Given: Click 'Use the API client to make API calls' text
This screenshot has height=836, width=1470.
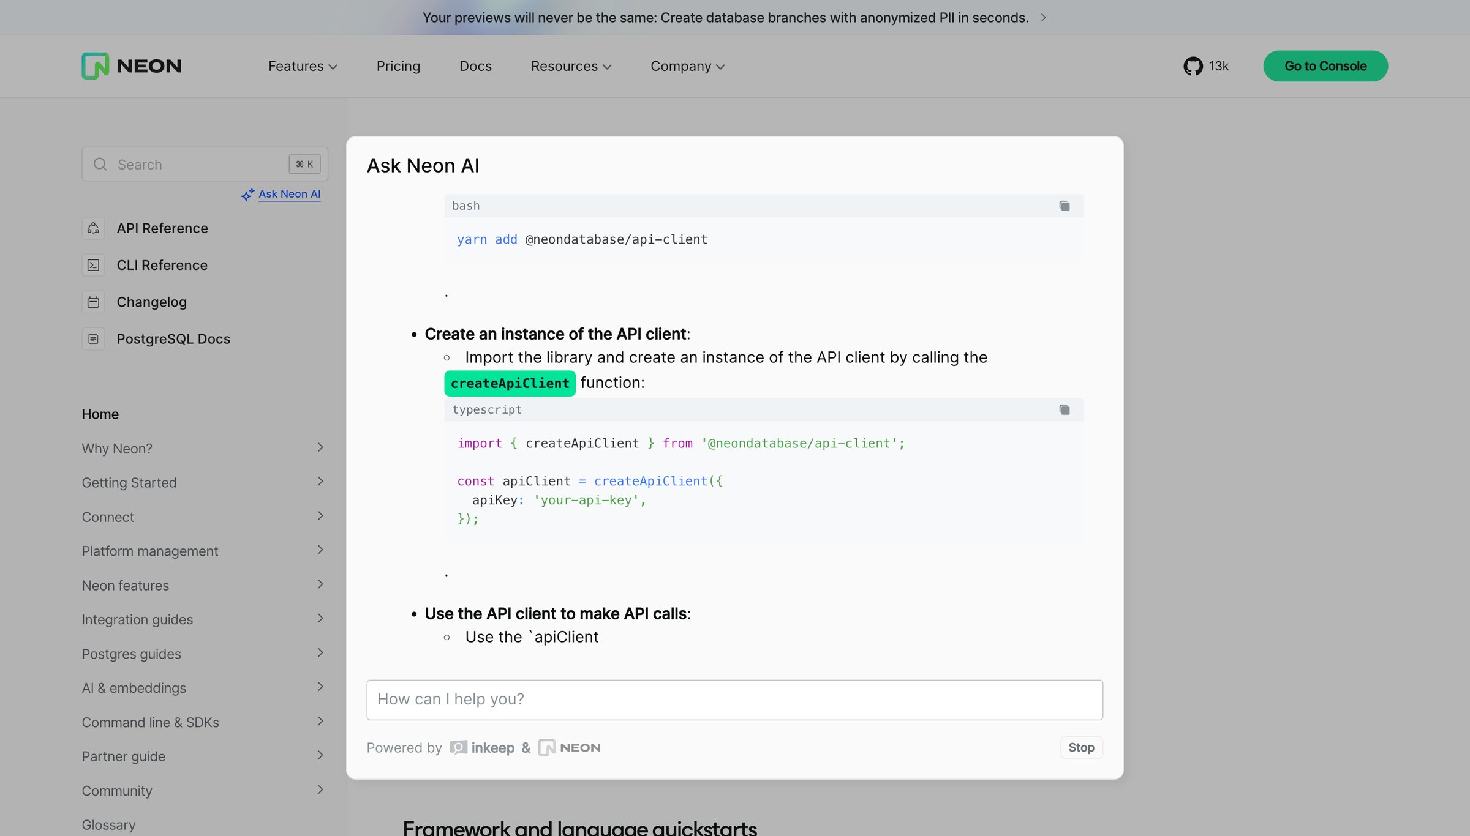Looking at the screenshot, I should [x=556, y=614].
